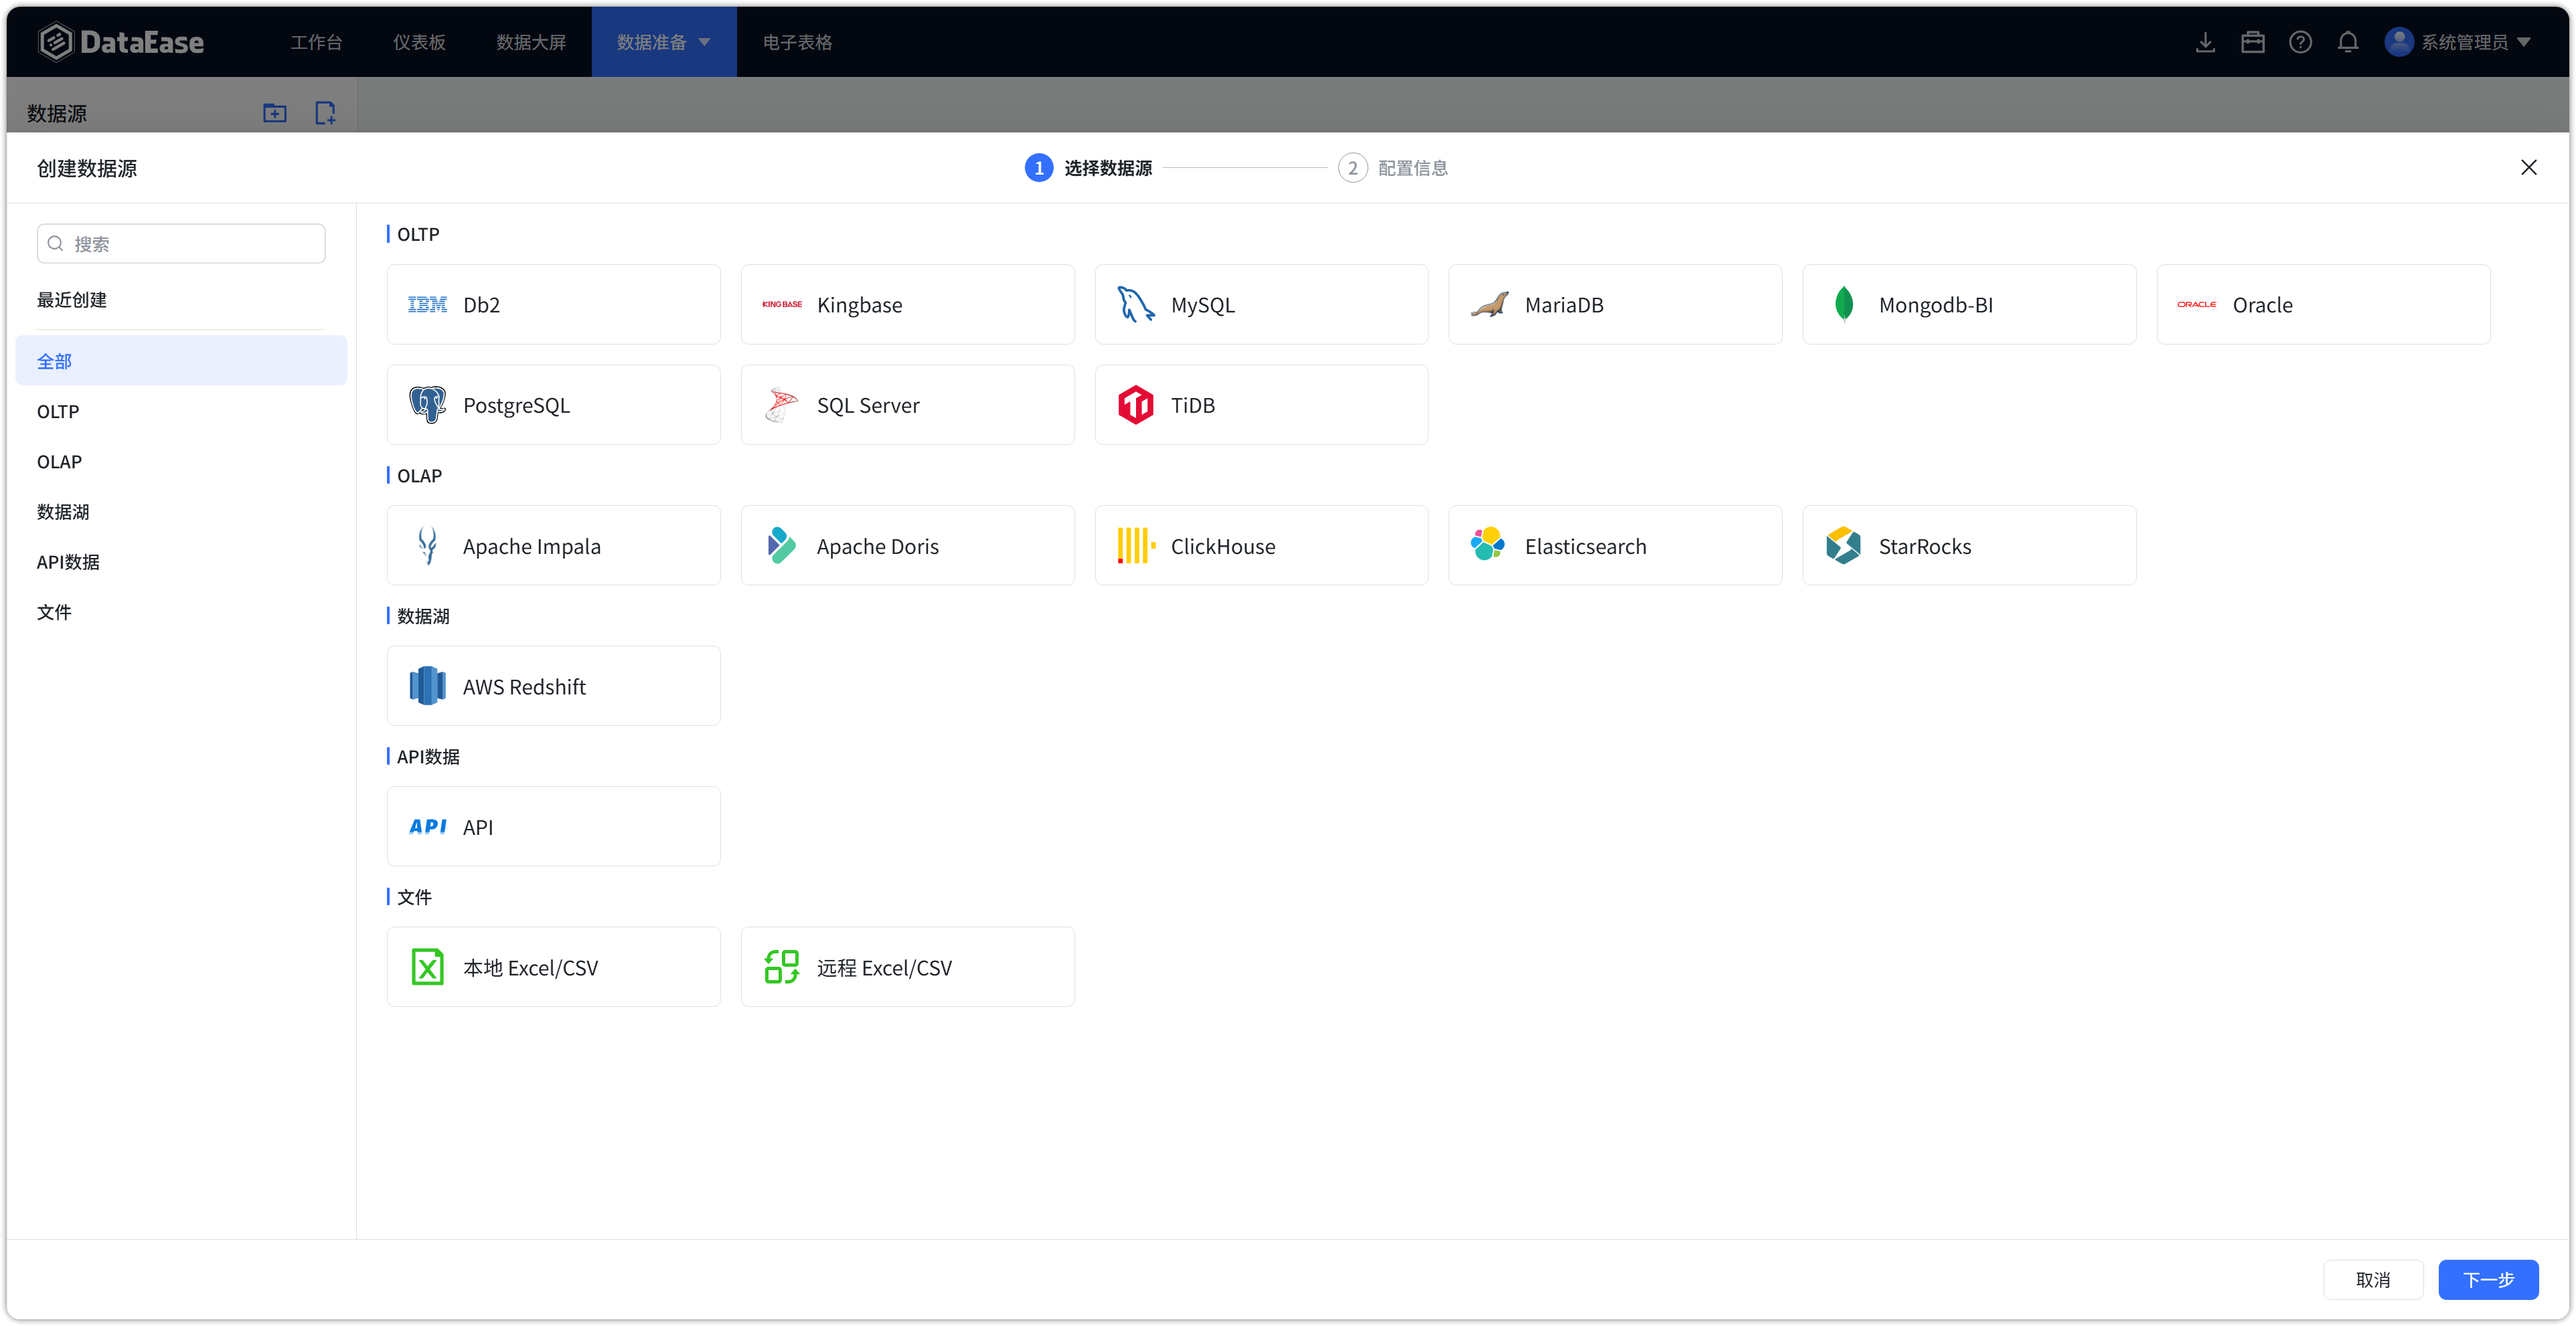Click the new data source icon
This screenshot has height=1326, width=2576.
click(325, 113)
